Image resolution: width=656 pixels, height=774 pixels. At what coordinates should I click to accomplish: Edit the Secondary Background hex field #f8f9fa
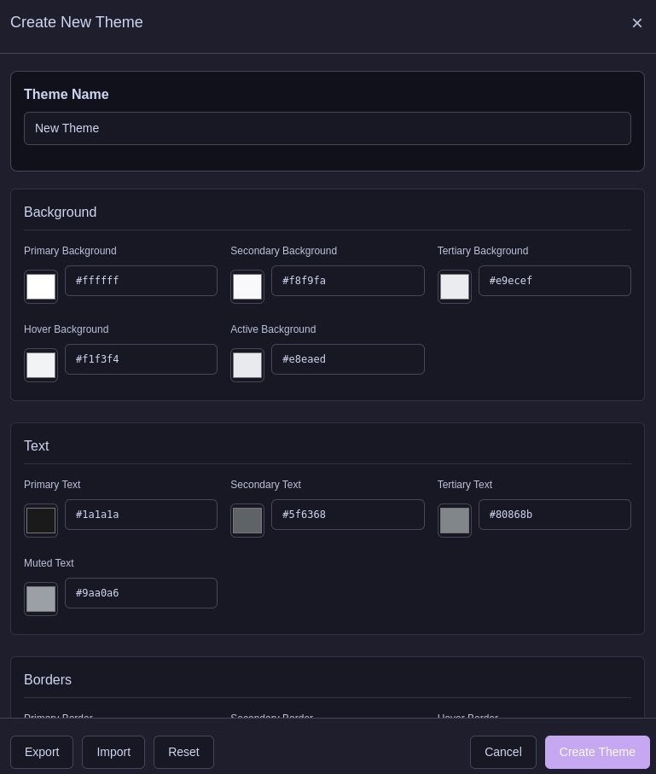[x=347, y=281]
